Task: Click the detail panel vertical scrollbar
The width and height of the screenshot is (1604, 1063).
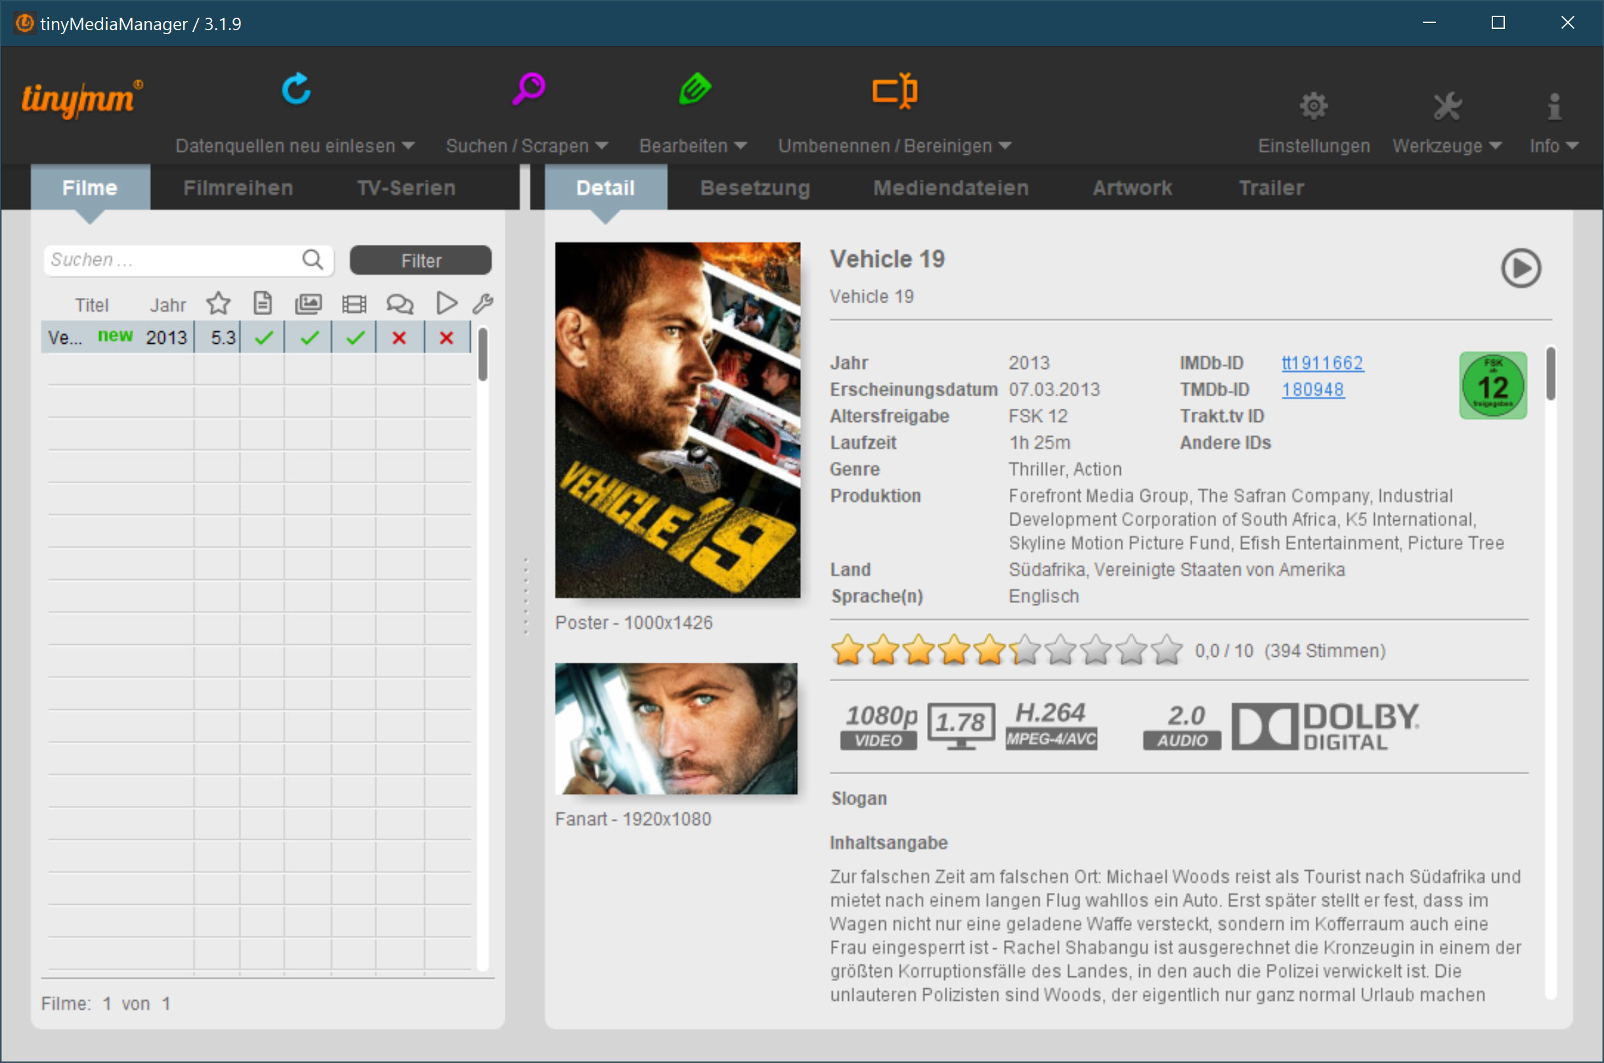Action: pos(1551,373)
